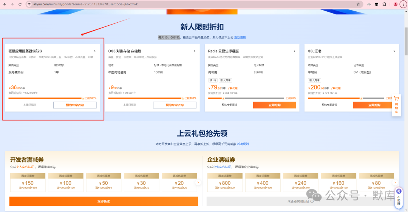Screen dimensions: 408x212
Task: Click the page's vertical scrollbar thumb
Action: 406,41
